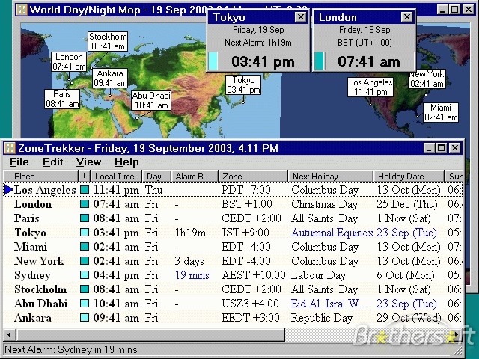
Task: Select the Sydney place name in list
Action: pyautogui.click(x=32, y=275)
